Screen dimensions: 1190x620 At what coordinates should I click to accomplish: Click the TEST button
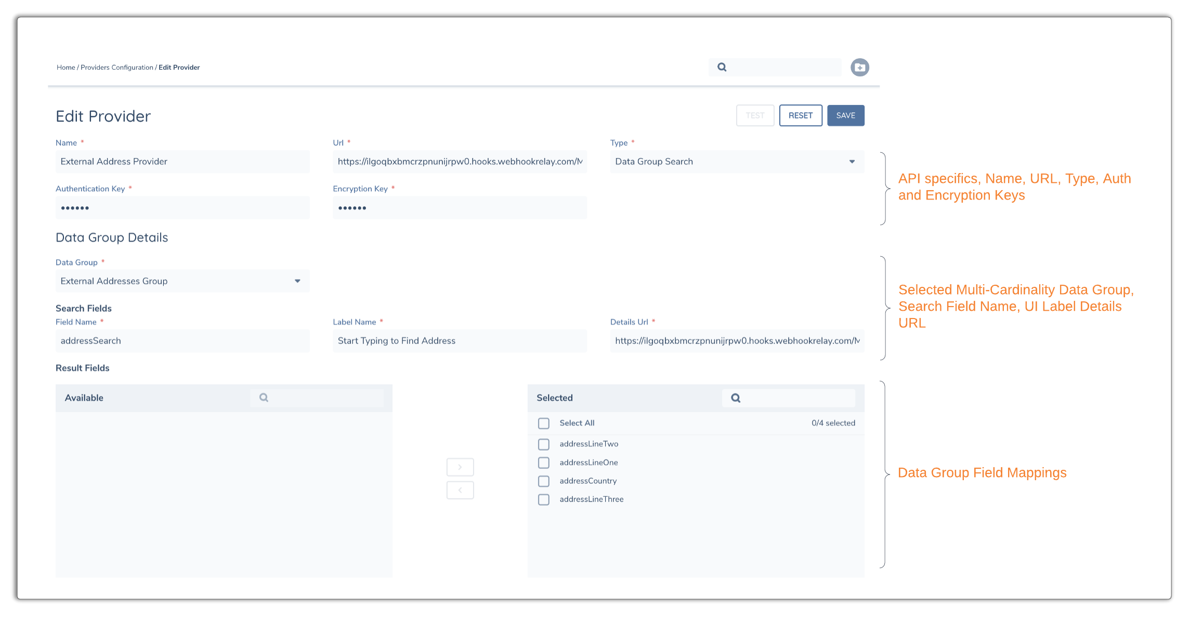coord(755,115)
